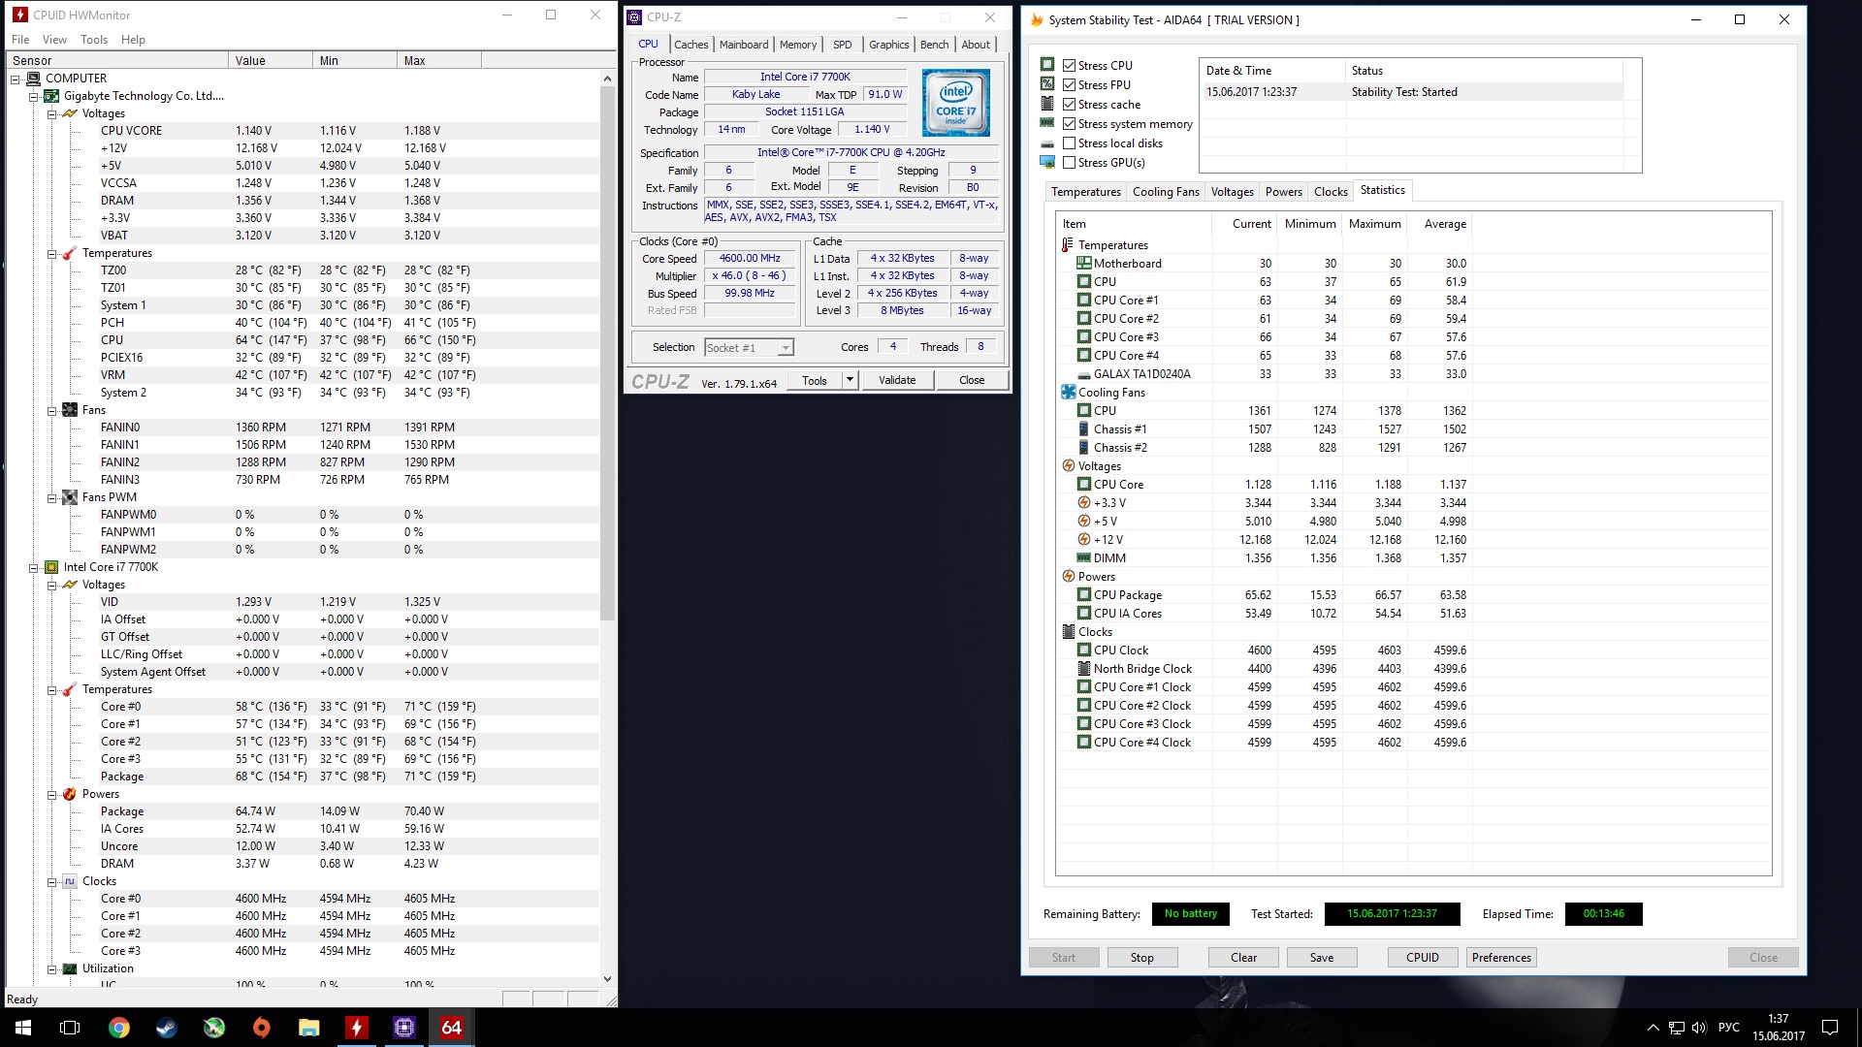This screenshot has height=1047, width=1862.
Task: Click the Cooling Fans fan icon
Action: pyautogui.click(x=1068, y=393)
